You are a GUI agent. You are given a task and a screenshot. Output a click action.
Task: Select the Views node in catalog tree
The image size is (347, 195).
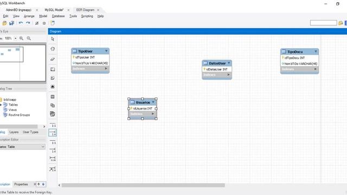[12, 109]
